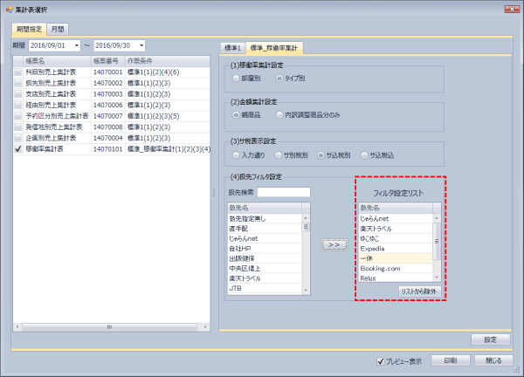Click the 印刷 button

click(451, 360)
